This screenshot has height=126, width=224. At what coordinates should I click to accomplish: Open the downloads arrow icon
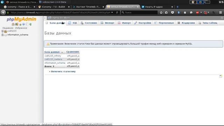coord(178,13)
